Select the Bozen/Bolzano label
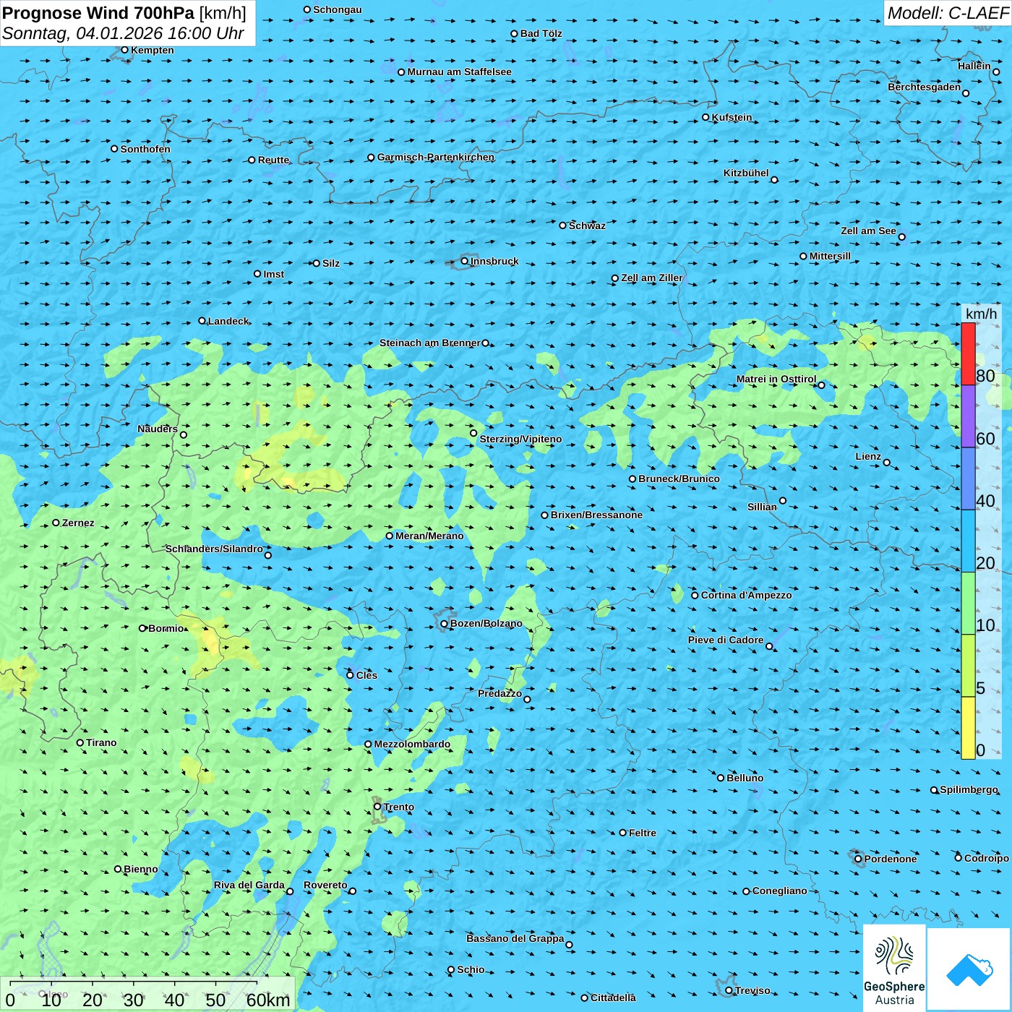The image size is (1012, 1012). (x=486, y=623)
